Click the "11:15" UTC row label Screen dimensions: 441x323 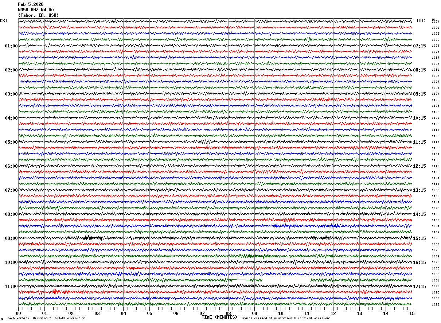[x=419, y=142]
